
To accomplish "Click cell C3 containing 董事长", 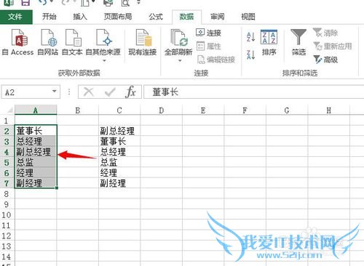I will 119,141.
